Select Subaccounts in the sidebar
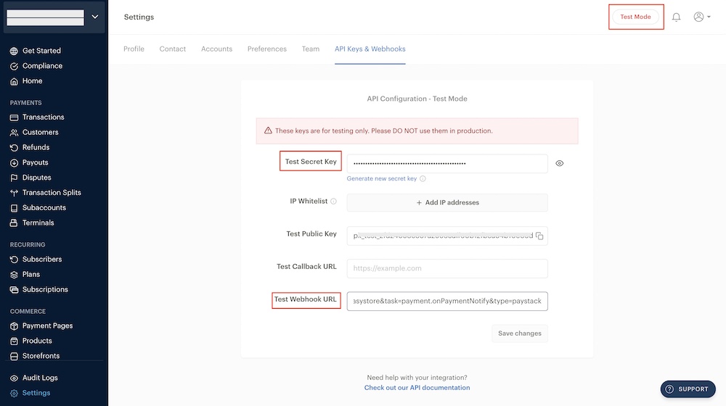Image resolution: width=726 pixels, height=406 pixels. [44, 207]
